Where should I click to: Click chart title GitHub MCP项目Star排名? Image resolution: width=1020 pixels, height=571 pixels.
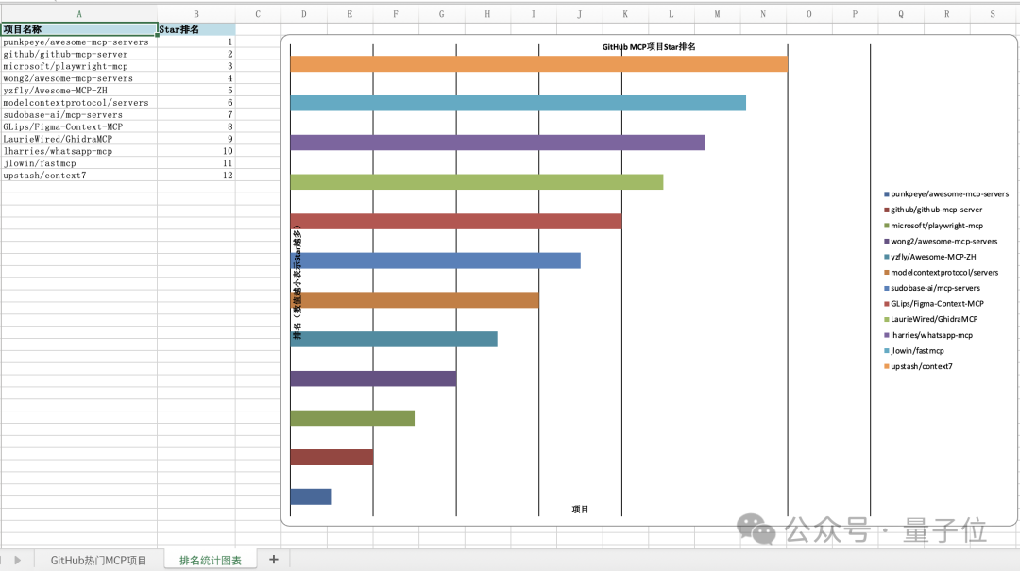point(649,47)
